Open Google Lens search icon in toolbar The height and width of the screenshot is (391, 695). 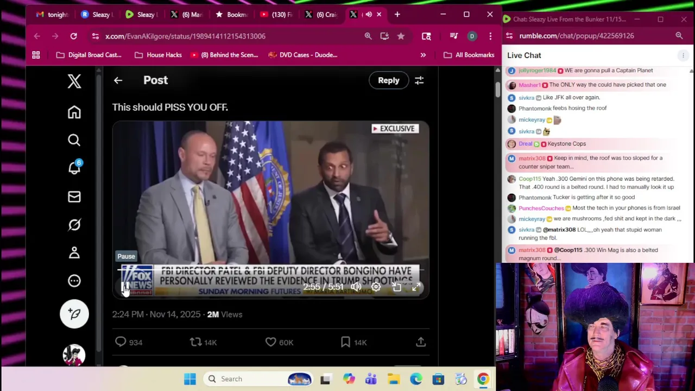(x=426, y=36)
